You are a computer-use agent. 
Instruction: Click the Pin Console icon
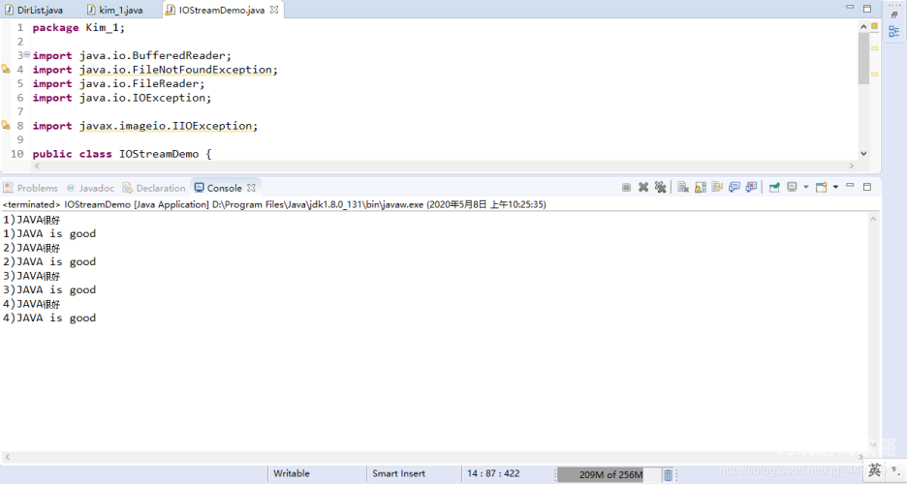tap(774, 187)
